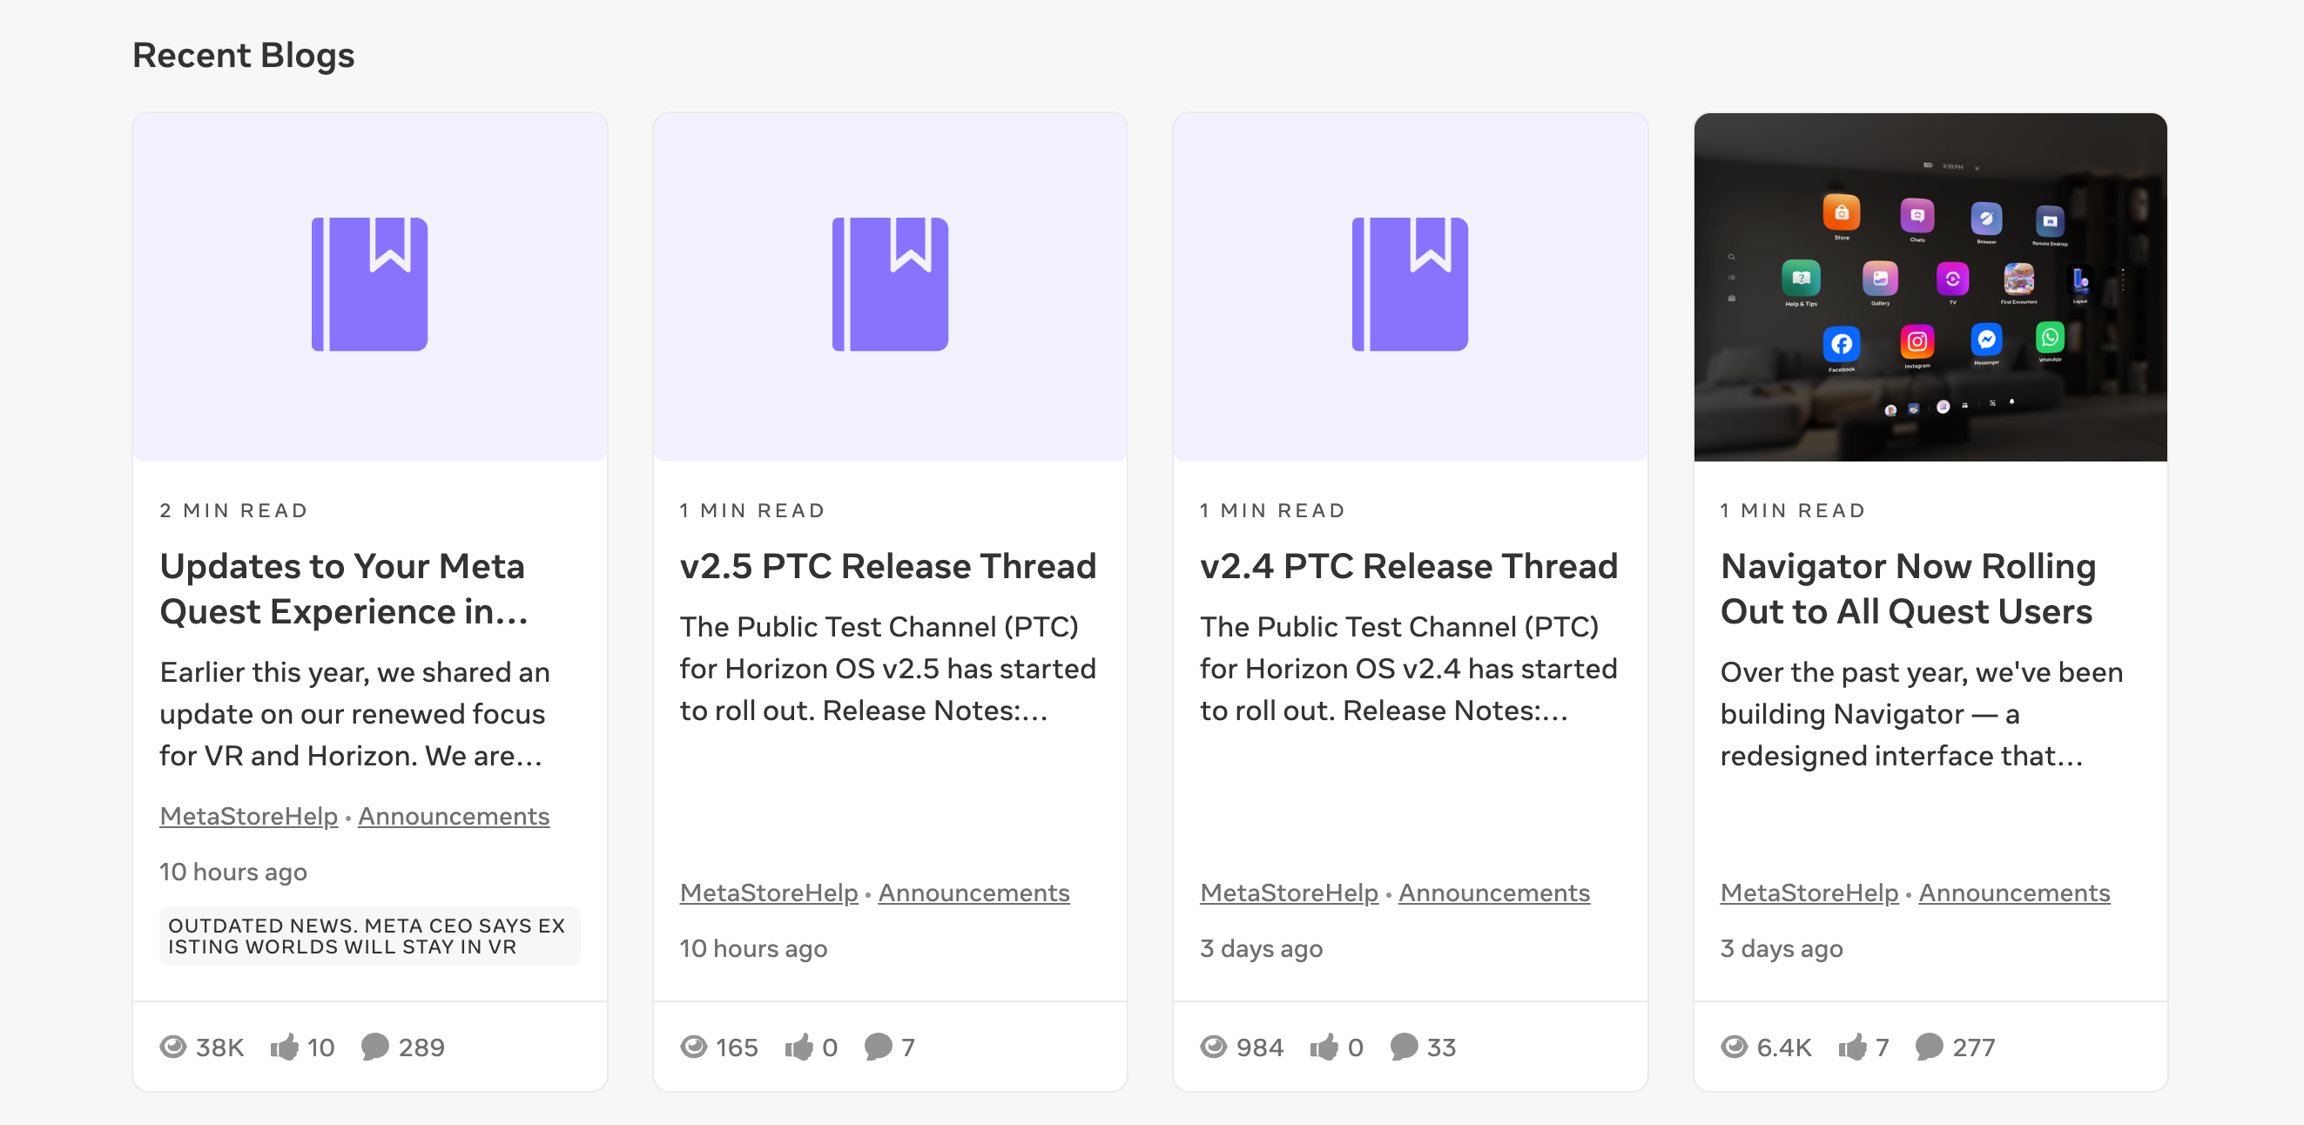Open MetaStoreHelp author link on v2.4 card
Image resolution: width=2304 pixels, height=1125 pixels.
pyautogui.click(x=1289, y=893)
